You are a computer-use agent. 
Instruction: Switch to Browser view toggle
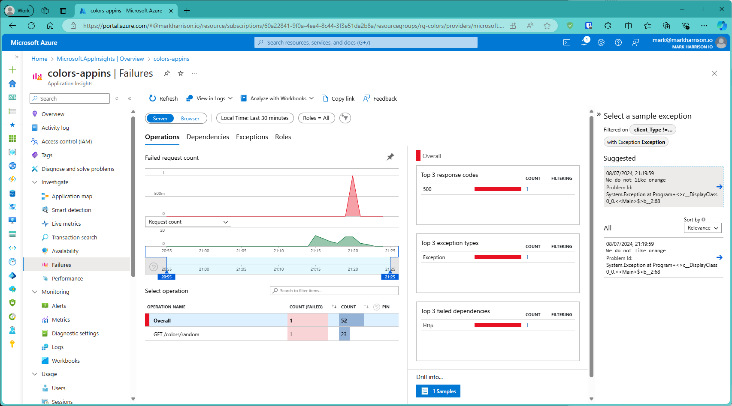(x=190, y=119)
